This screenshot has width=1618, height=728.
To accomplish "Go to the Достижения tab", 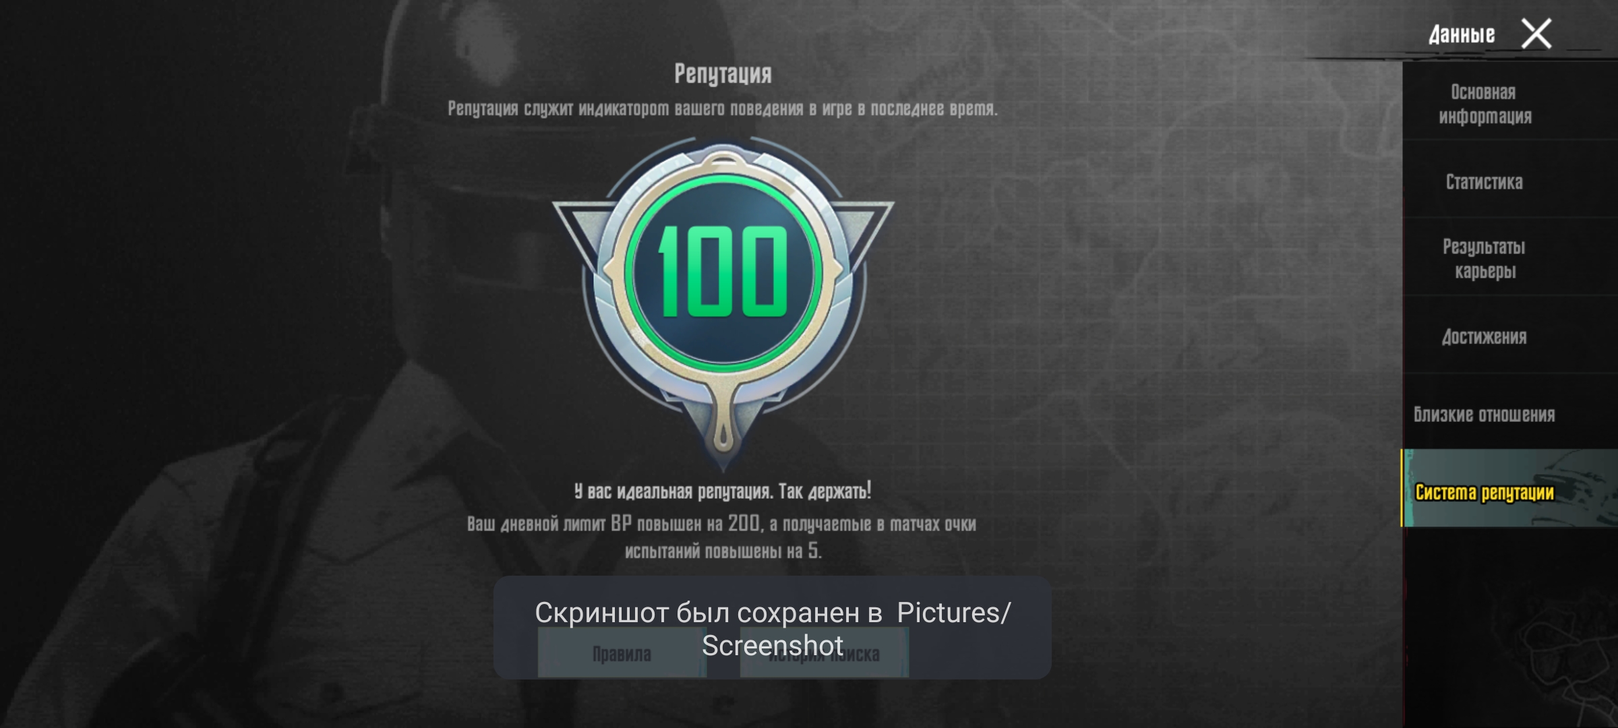I will coord(1485,336).
